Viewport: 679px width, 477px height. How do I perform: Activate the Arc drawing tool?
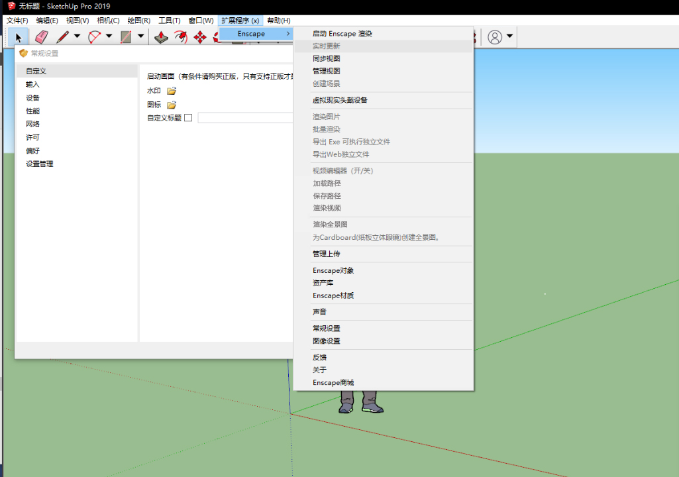(94, 37)
